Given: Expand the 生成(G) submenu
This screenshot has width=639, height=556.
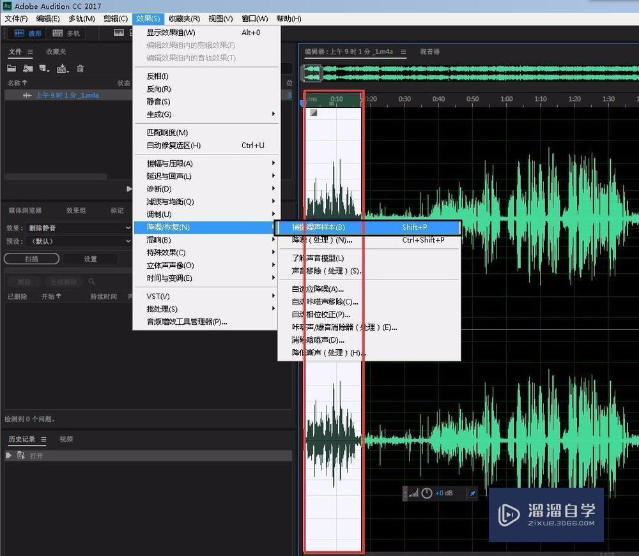Looking at the screenshot, I should pos(206,114).
